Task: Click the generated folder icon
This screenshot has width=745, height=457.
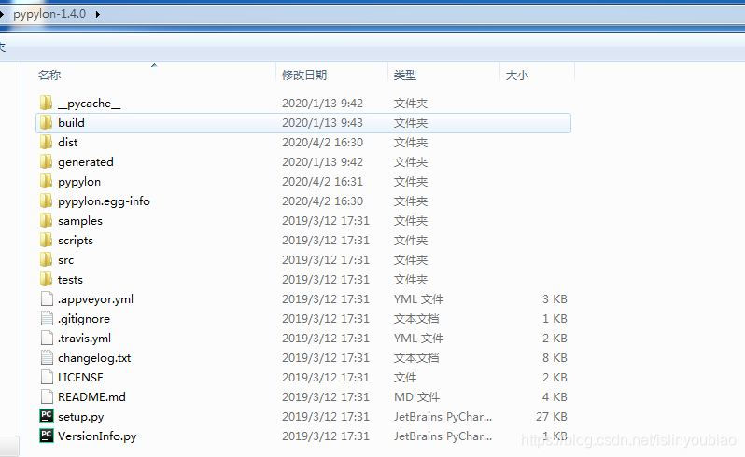Action: pyautogui.click(x=46, y=162)
